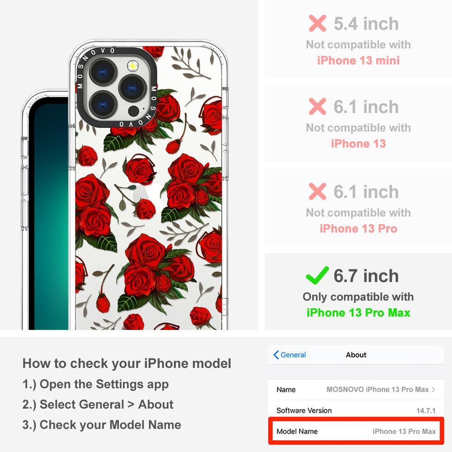Click the iPhone 13 mini text
This screenshot has width=452, height=452.
[358, 61]
